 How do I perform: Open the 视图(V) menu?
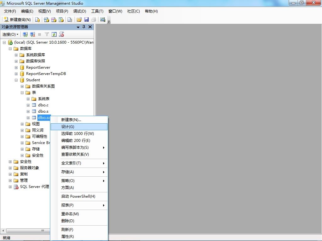(x=45, y=11)
